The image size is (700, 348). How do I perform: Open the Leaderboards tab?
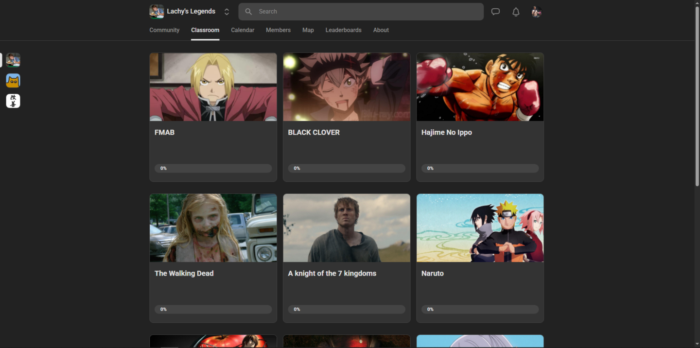pos(343,30)
